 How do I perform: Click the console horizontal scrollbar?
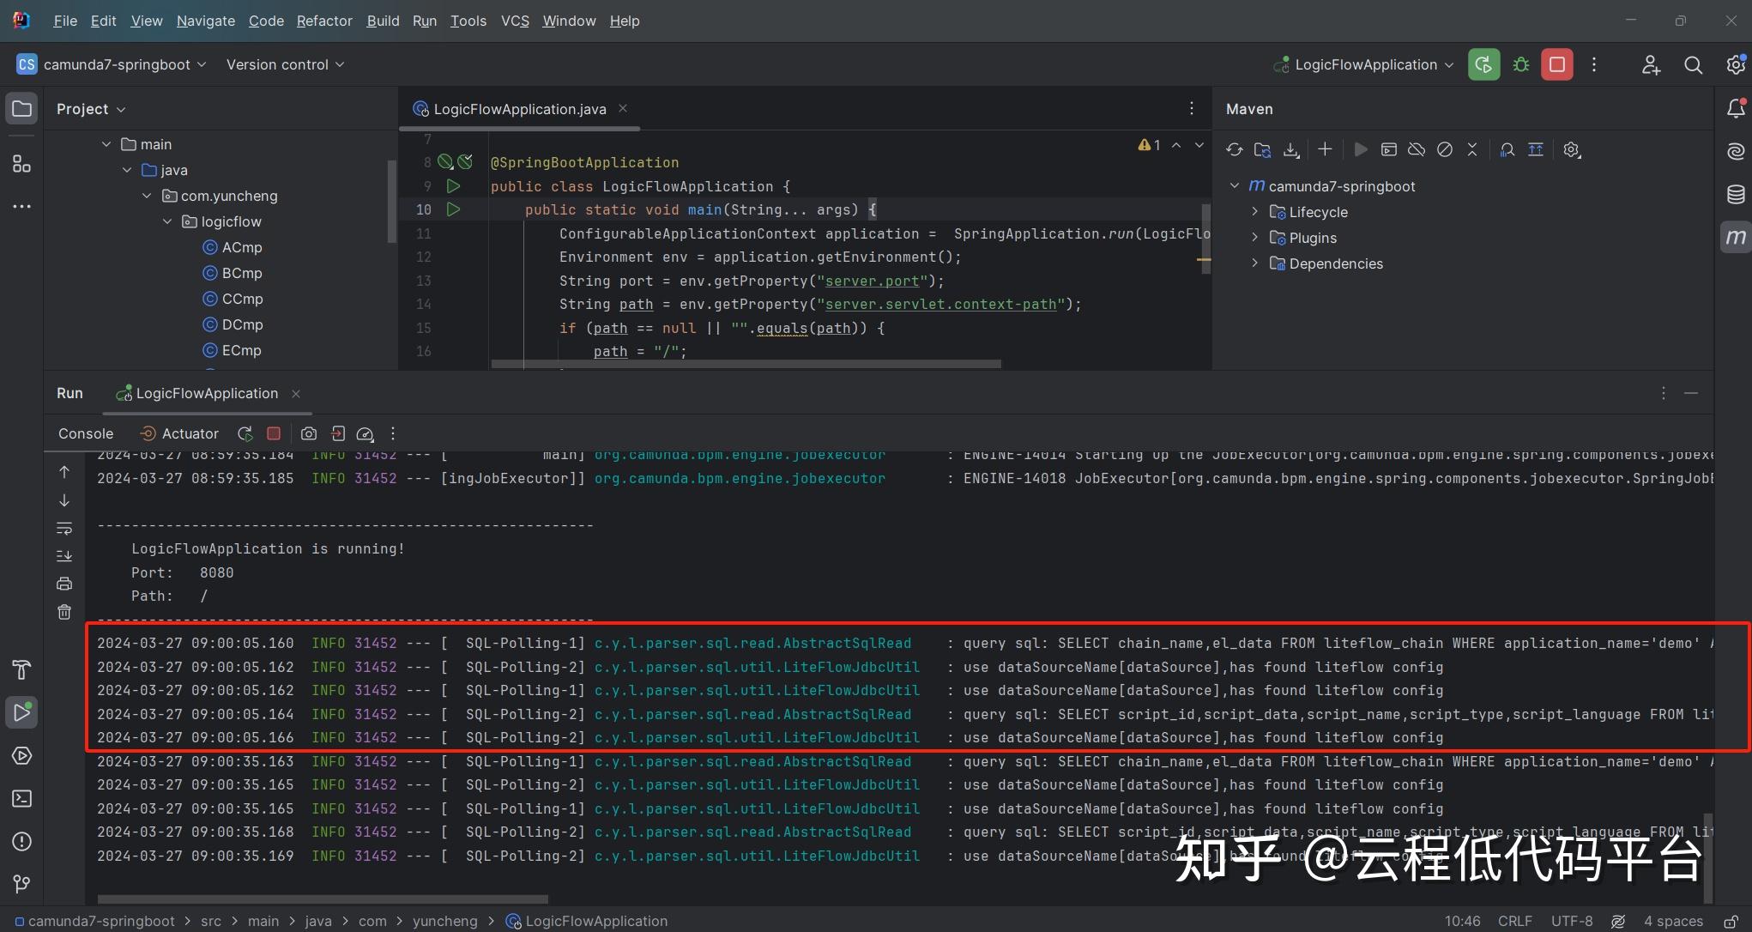click(x=323, y=899)
